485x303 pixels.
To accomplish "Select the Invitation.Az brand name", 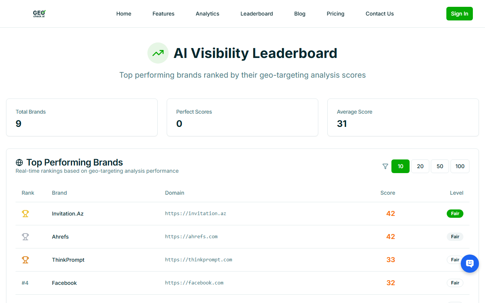I will [68, 214].
